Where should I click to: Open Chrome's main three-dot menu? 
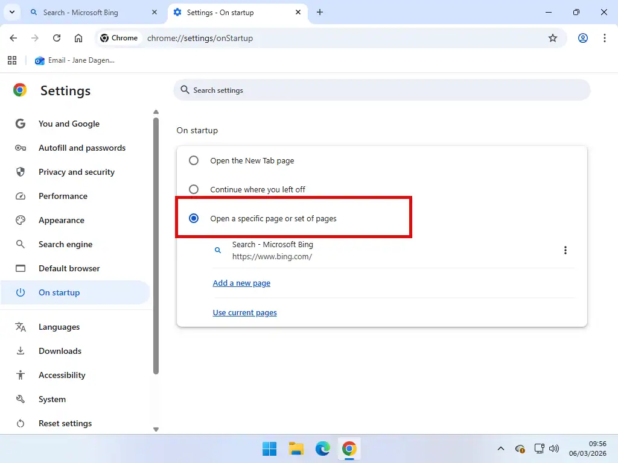(x=605, y=38)
